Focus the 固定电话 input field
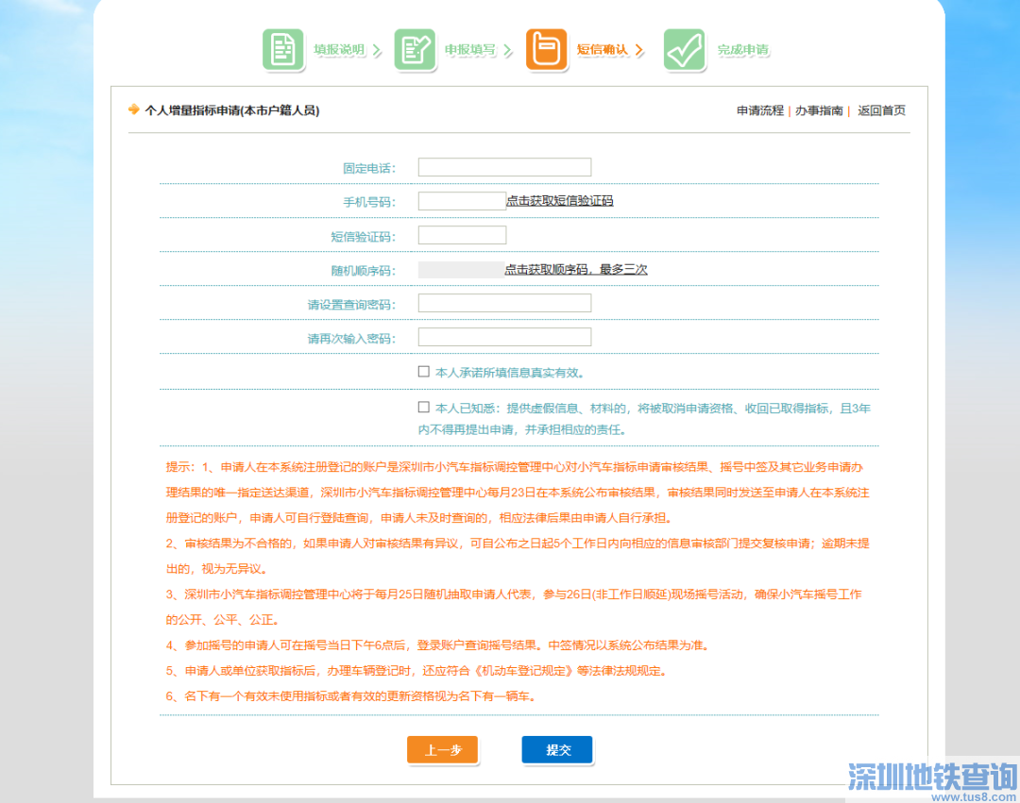 click(504, 167)
